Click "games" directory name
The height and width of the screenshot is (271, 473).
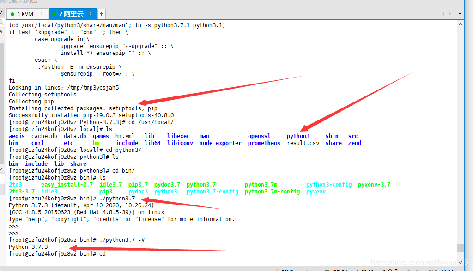101,136
